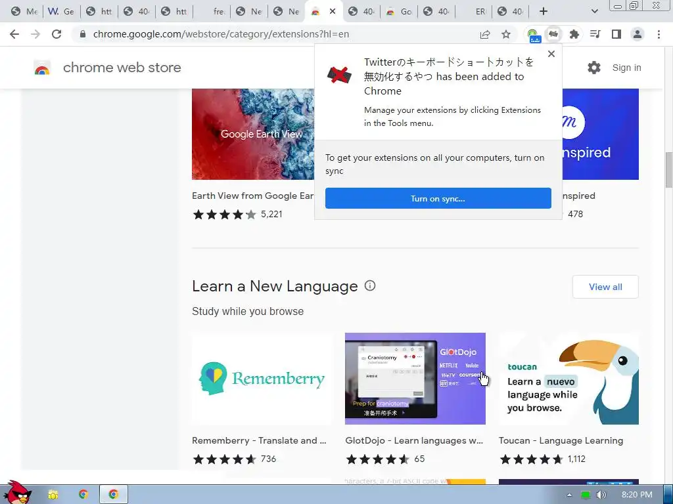Click the 478 rating count
The width and height of the screenshot is (673, 504).
[576, 214]
